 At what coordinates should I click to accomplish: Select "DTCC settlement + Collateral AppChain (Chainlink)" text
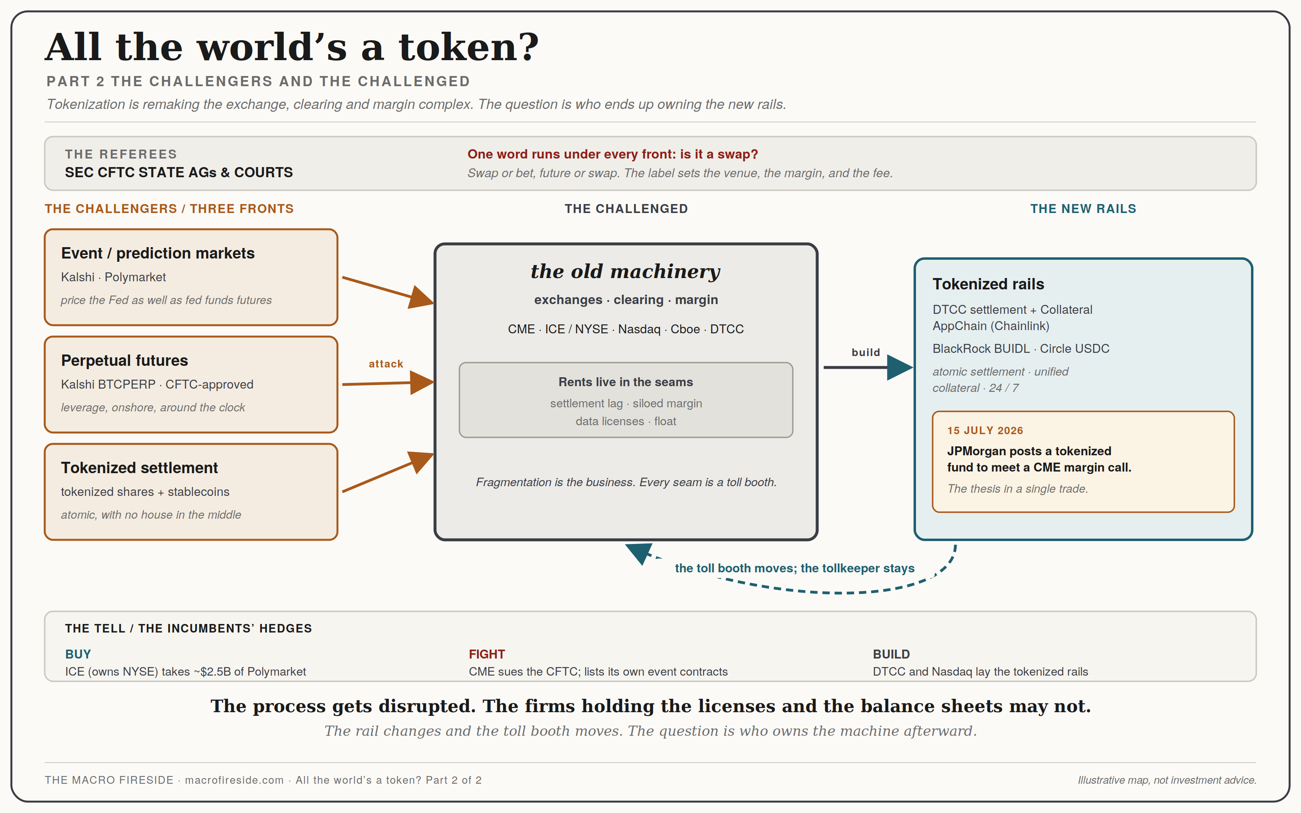1012,318
